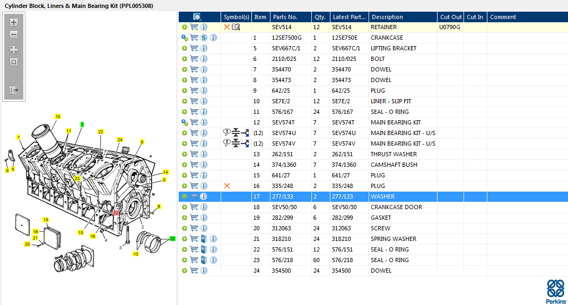Click callout label 22 on the diagram
This screenshot has width=568, height=305.
click(x=101, y=132)
